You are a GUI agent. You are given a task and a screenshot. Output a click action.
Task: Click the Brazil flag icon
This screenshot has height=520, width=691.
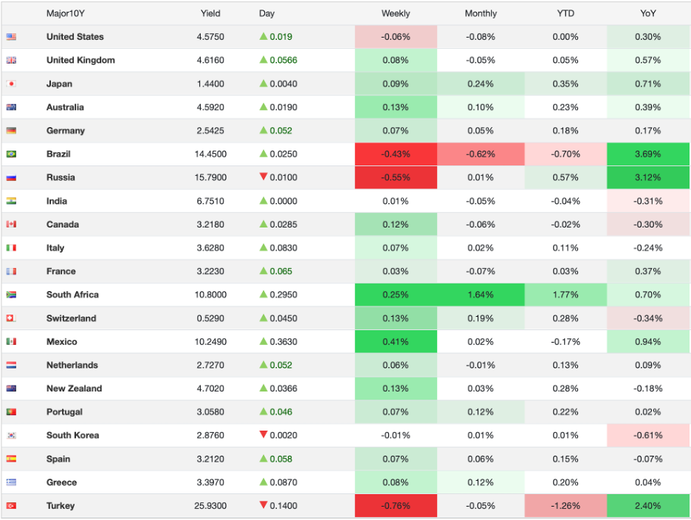coord(11,154)
